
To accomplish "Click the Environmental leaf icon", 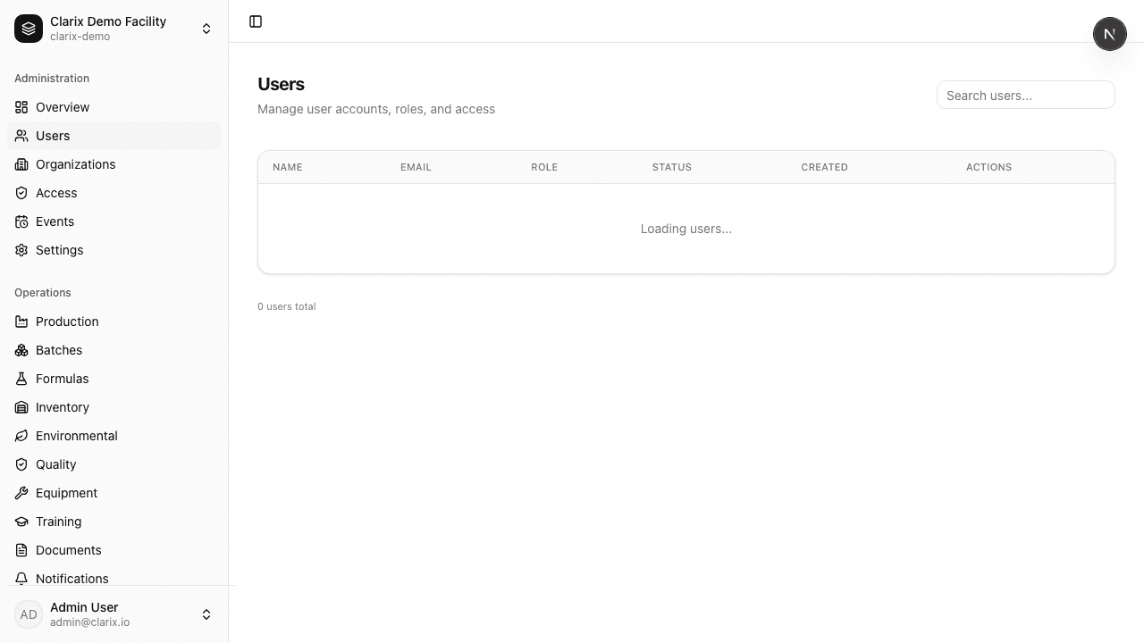I will click(x=21, y=436).
